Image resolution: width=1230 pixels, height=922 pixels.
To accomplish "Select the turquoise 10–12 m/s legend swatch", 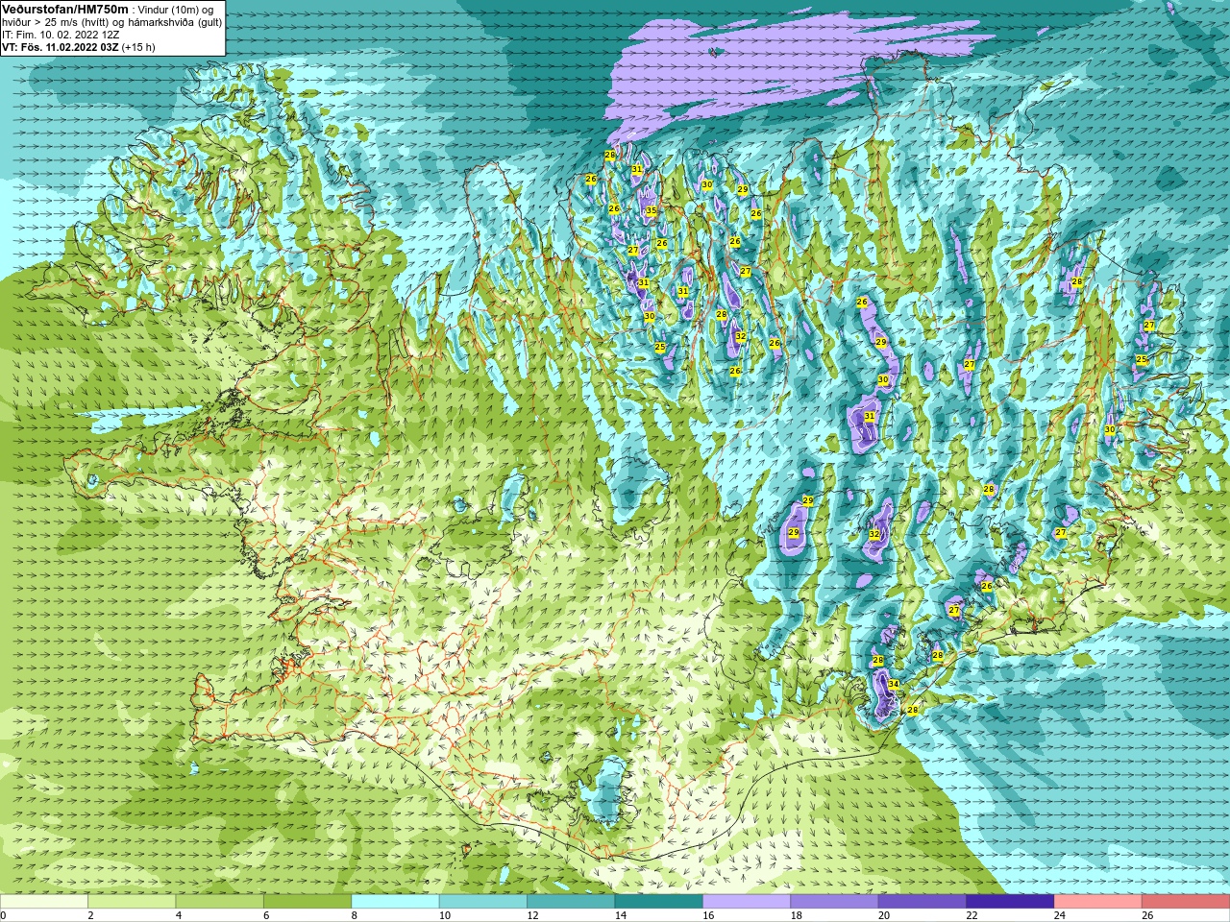I will 483,902.
